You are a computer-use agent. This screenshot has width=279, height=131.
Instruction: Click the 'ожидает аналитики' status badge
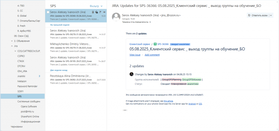[180, 44]
